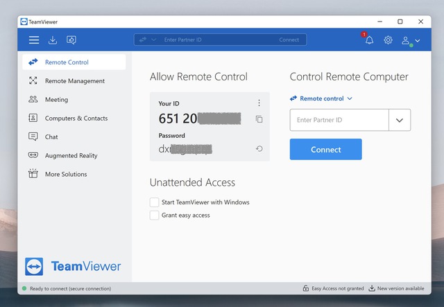Open the hamburger menu in the top bar
The width and height of the screenshot is (444, 307).
pyautogui.click(x=34, y=40)
